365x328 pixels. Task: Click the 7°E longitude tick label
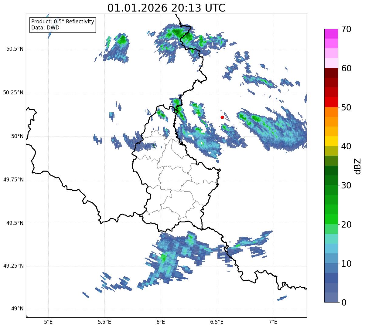(273, 322)
